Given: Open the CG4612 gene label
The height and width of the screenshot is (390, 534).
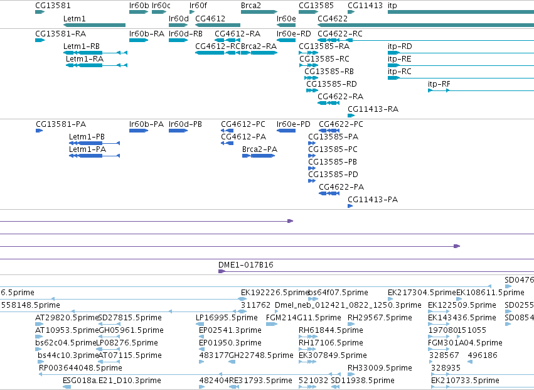Looking at the screenshot, I should pos(210,18).
